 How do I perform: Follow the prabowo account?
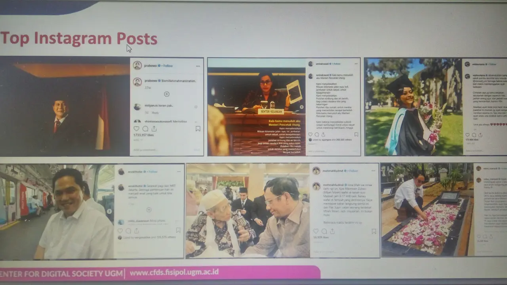(x=168, y=66)
